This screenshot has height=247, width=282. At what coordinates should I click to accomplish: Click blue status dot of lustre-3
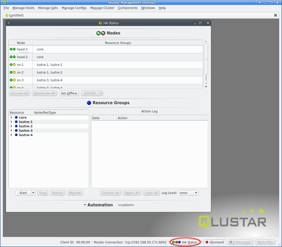coord(16,131)
